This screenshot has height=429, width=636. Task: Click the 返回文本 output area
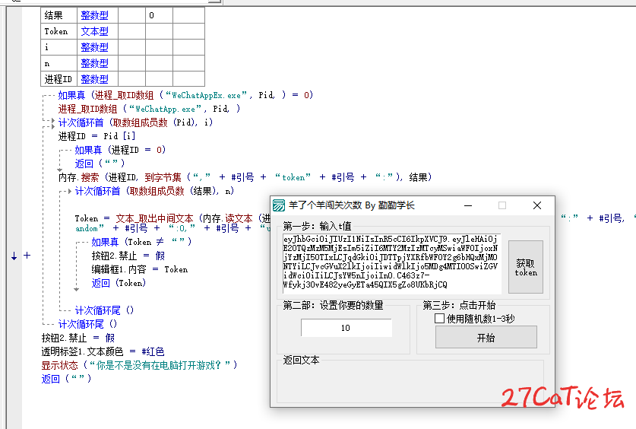[x=410, y=382]
